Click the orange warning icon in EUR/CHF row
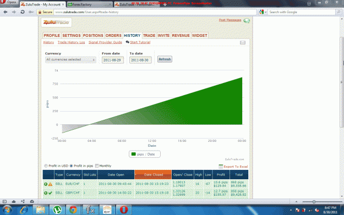The image size is (344, 215). [x=51, y=184]
